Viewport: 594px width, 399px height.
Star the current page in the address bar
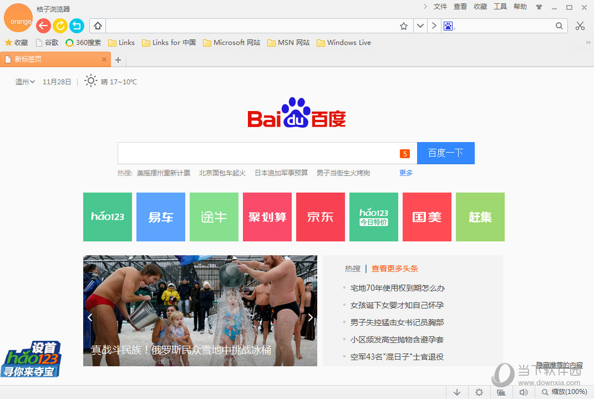[x=404, y=26]
